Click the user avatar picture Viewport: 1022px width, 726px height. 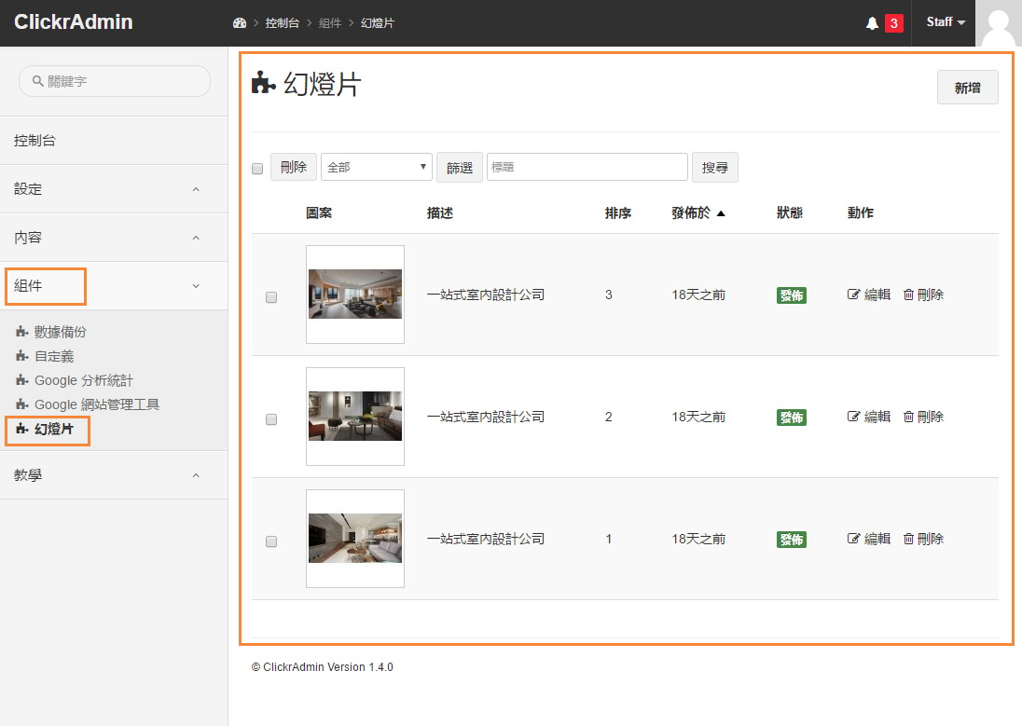998,23
